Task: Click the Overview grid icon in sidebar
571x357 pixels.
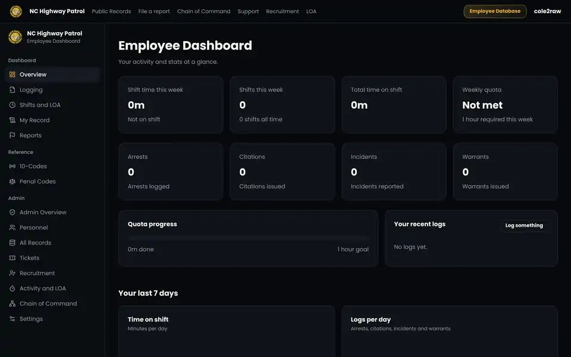Action: tap(12, 74)
